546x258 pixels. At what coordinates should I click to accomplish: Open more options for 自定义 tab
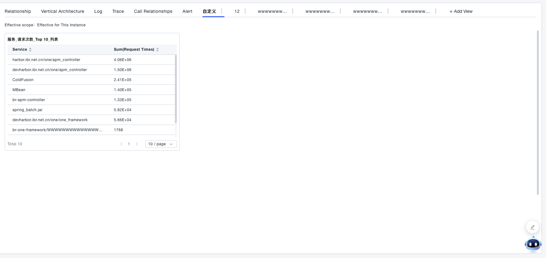(x=222, y=11)
